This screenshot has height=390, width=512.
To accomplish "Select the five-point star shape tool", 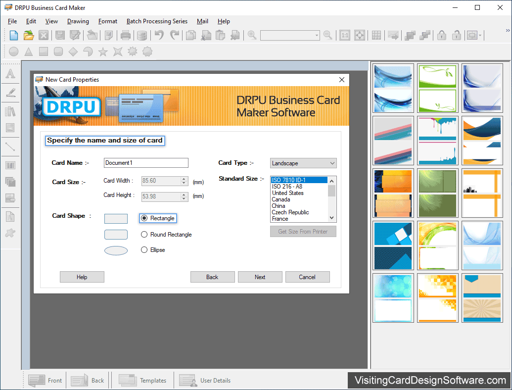I will [x=103, y=51].
